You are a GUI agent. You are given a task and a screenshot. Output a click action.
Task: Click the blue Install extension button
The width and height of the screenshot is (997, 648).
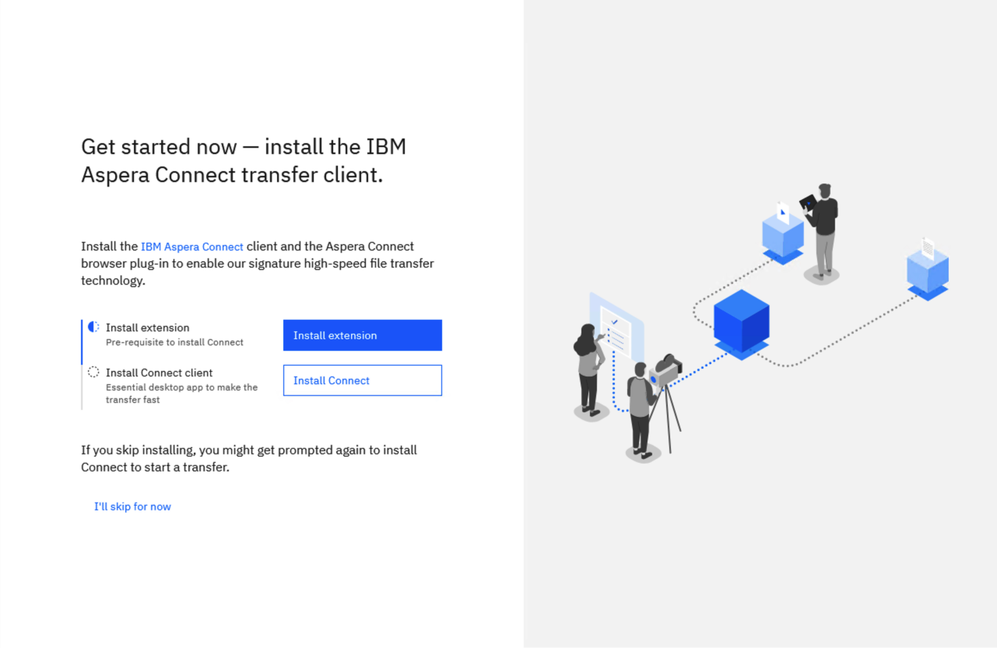tap(362, 335)
